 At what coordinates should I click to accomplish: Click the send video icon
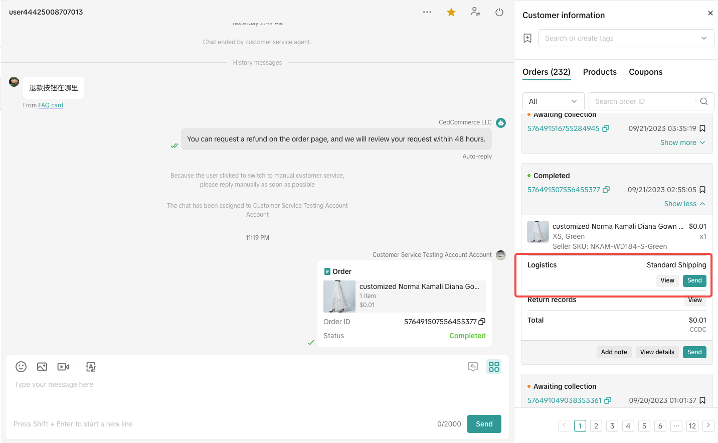63,367
